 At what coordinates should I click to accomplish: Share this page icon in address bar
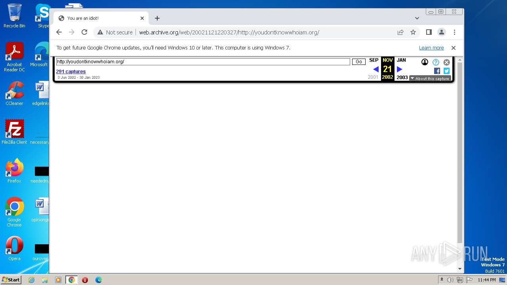coord(400,32)
